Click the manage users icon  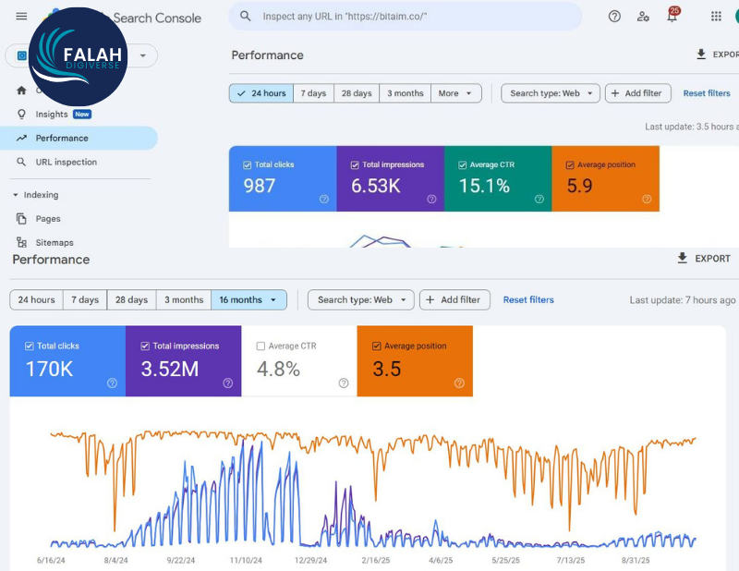pyautogui.click(x=643, y=17)
